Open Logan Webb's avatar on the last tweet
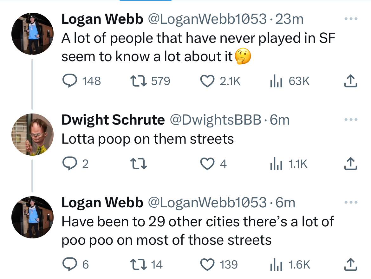The width and height of the screenshot is (371, 279). pos(32,217)
